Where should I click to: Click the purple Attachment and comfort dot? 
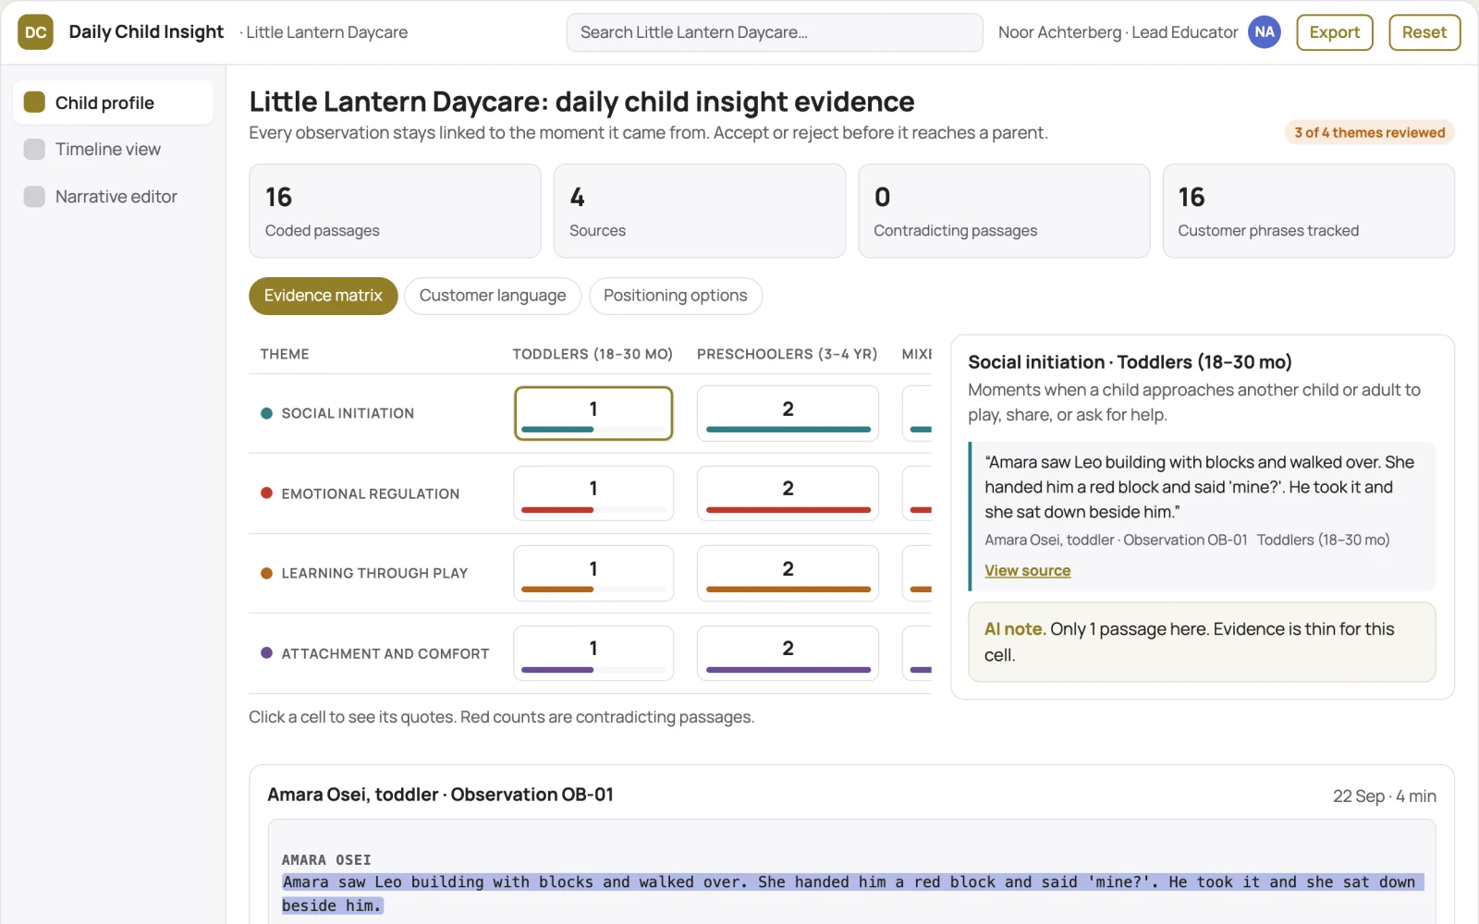266,653
